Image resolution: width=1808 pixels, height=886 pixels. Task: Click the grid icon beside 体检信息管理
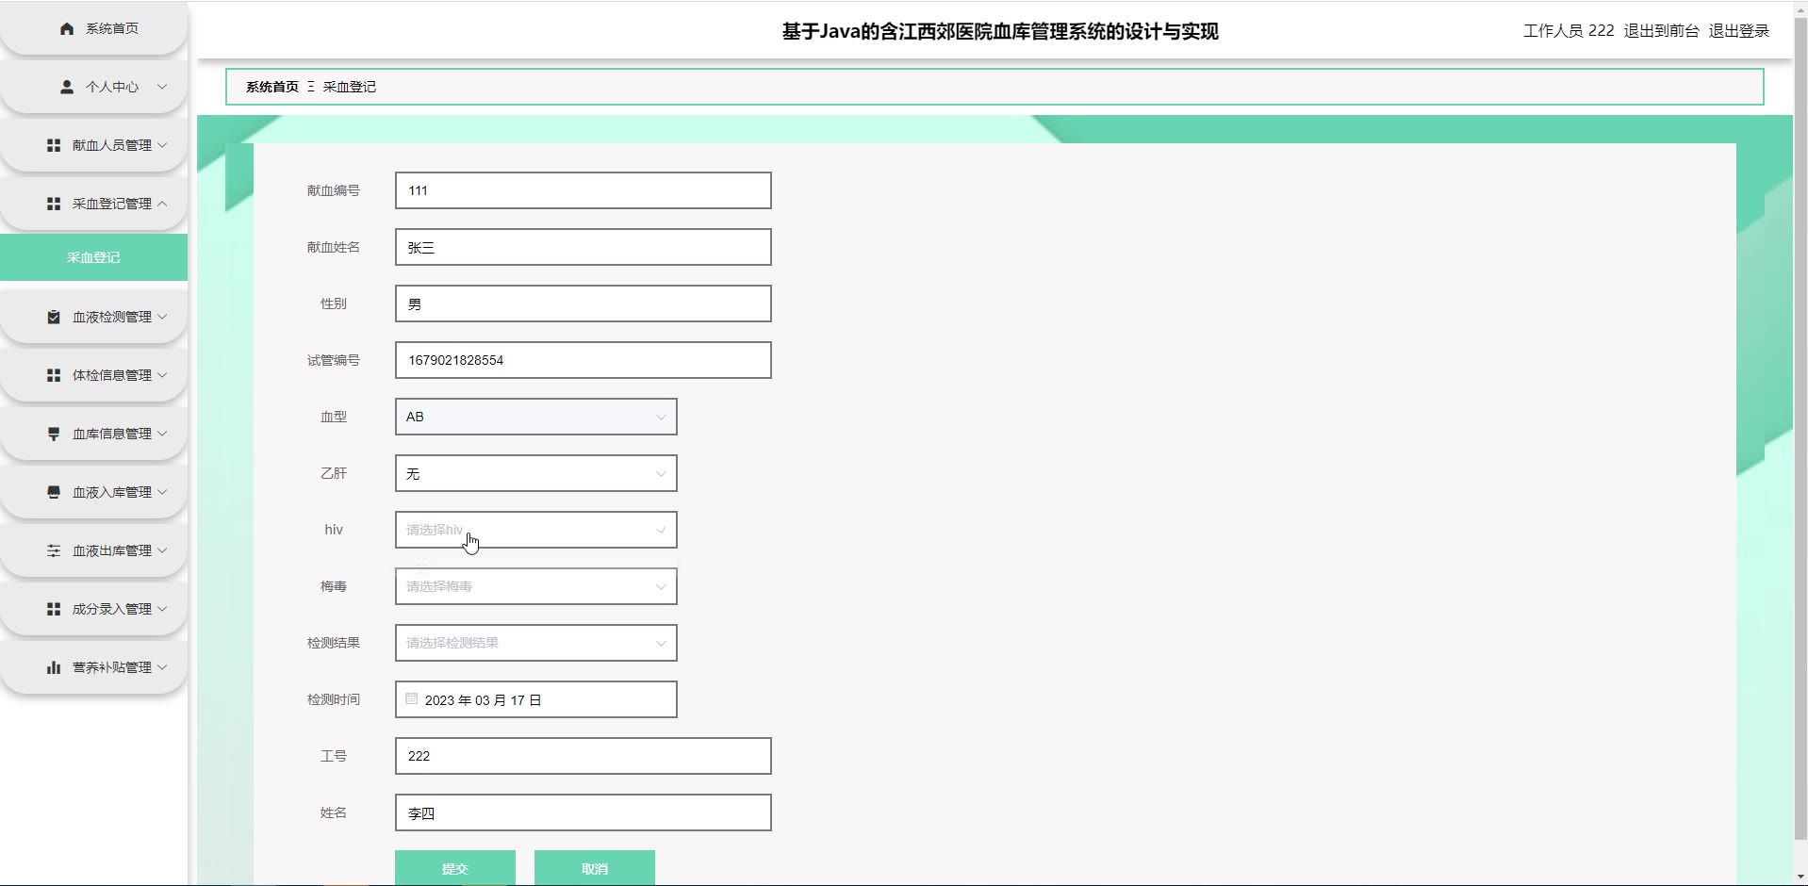click(54, 375)
